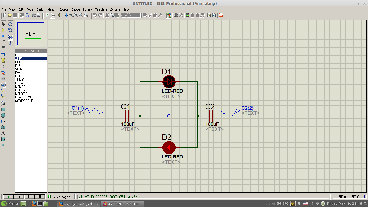Open the Graph menu
The image size is (368, 207).
(52, 9)
